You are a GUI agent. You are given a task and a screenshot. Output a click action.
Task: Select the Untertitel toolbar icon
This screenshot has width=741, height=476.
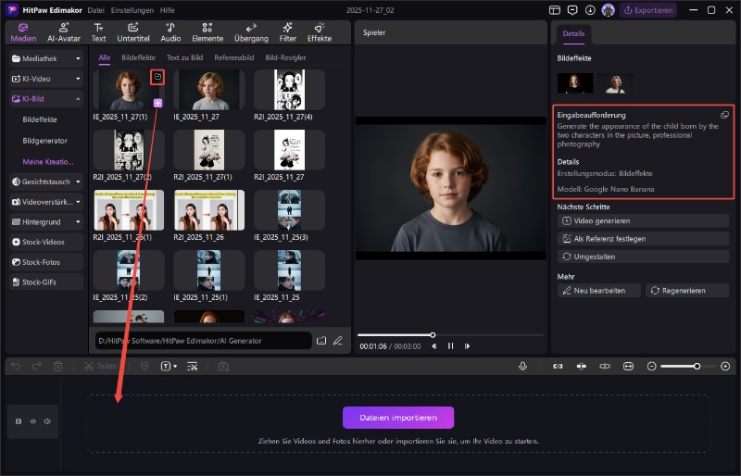[133, 32]
